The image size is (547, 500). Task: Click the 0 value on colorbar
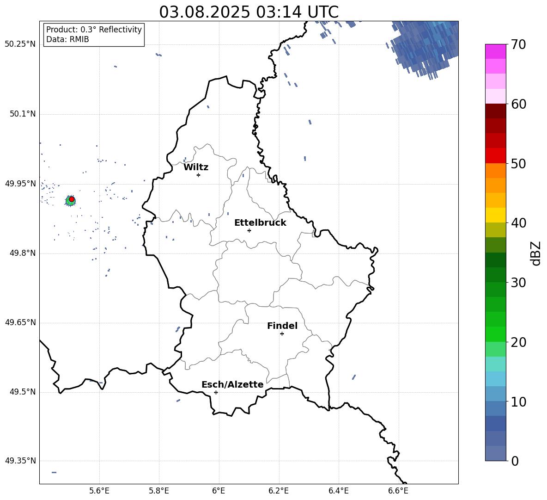coord(515,461)
